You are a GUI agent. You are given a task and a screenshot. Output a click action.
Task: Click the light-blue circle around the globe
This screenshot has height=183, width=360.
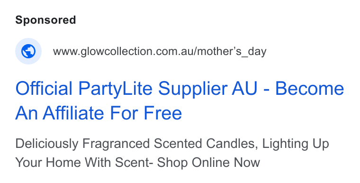pos(28,51)
